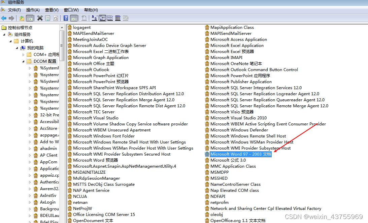Image resolution: width=368 pixels, height=223 pixels.
Task: Click the left pane scroll up arrow
Action: (x=62, y=27)
